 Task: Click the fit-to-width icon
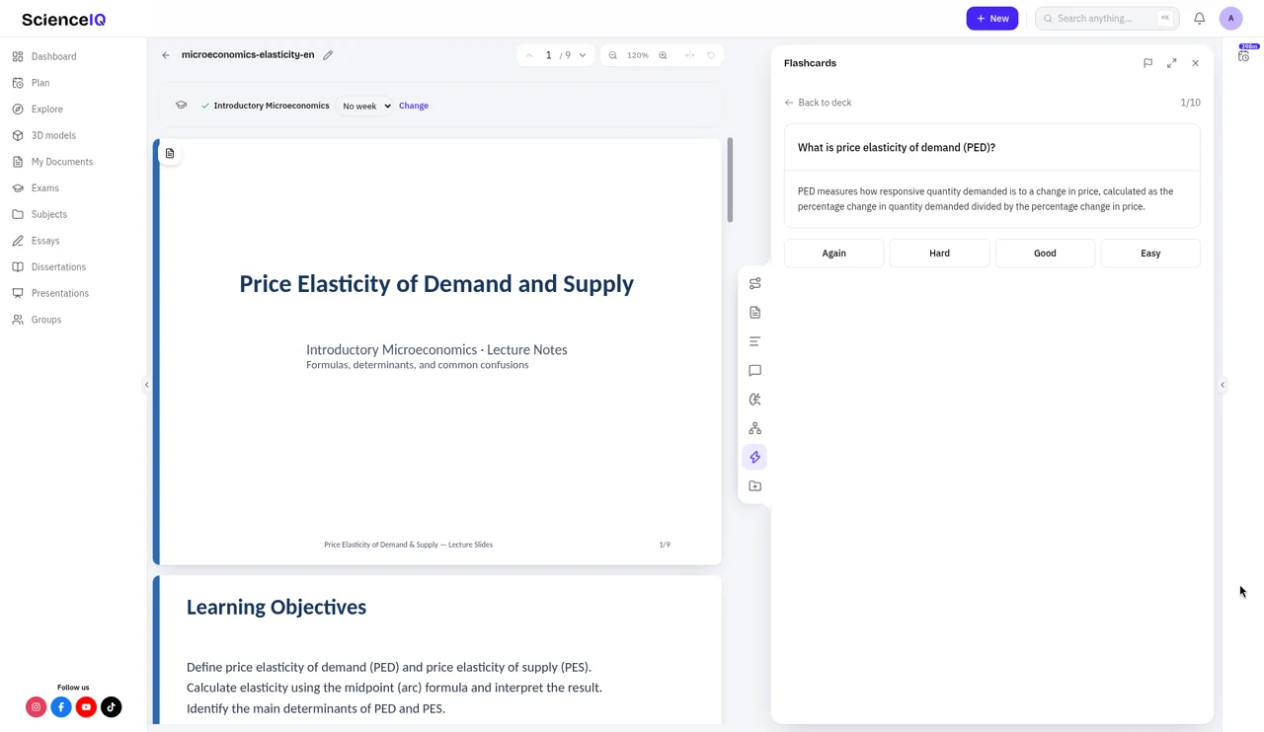click(689, 55)
